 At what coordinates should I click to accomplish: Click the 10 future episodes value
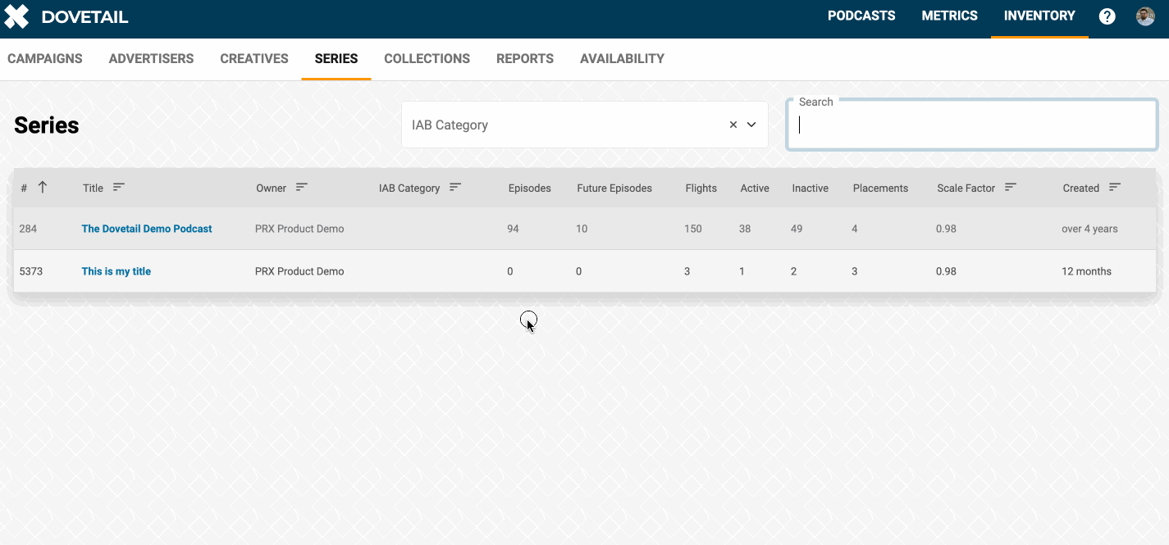pyautogui.click(x=582, y=229)
